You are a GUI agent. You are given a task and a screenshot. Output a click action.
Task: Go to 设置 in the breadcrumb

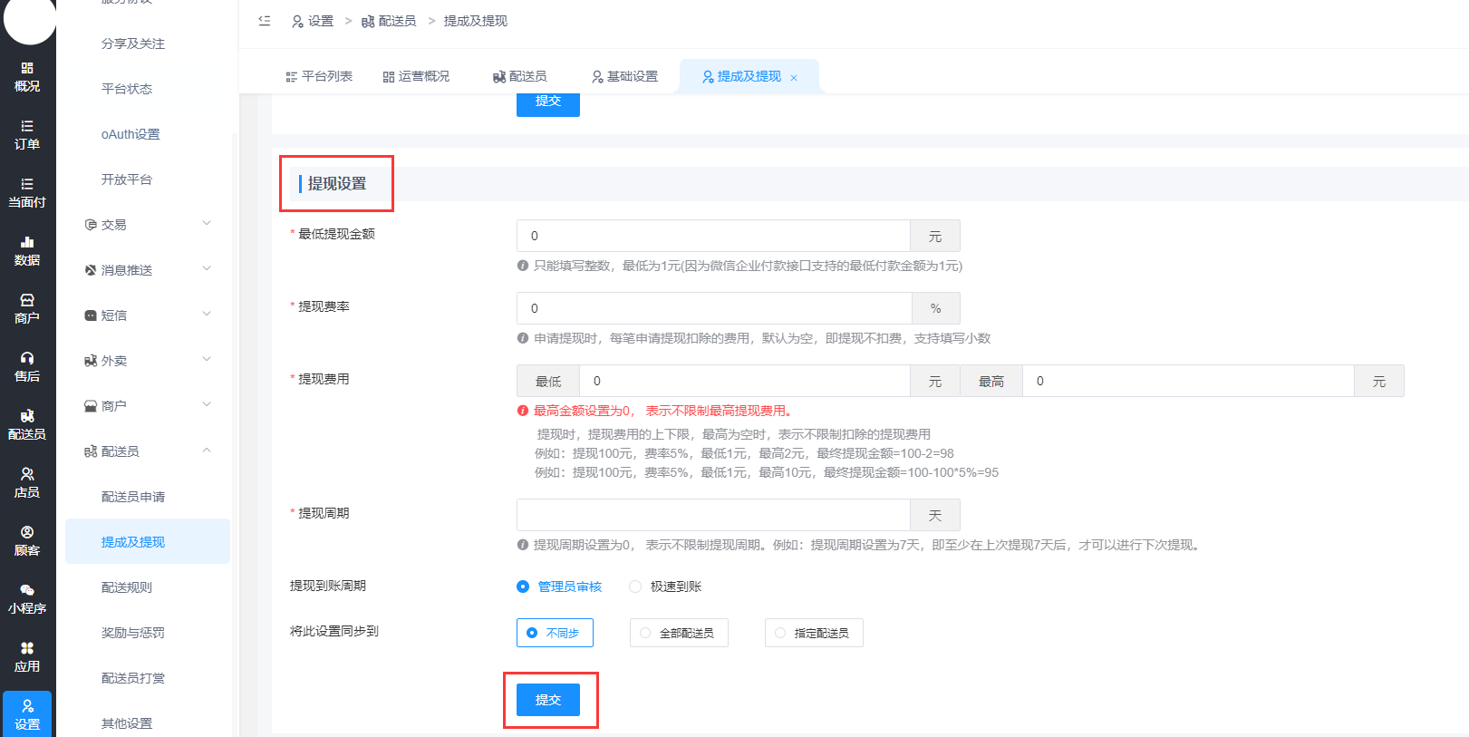click(x=313, y=21)
